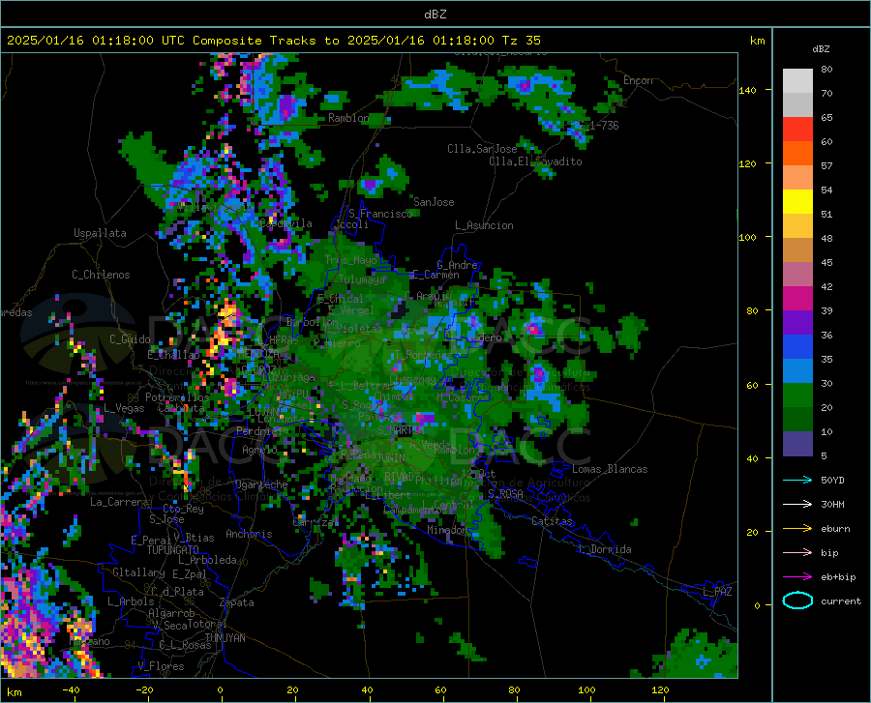The height and width of the screenshot is (703, 871).
Task: Click the 'S_Francisco' map label
Action: click(x=380, y=214)
